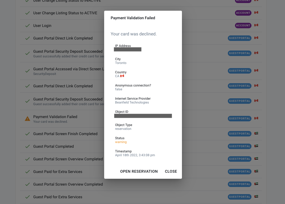This screenshot has width=285, height=204.
Task: Select the Toronto city value in the modal
Action: [x=121, y=63]
